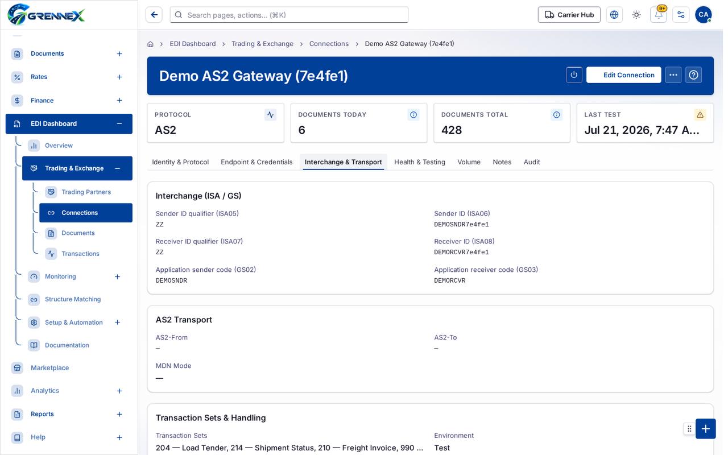The width and height of the screenshot is (728, 455).
Task: Open the settings sliders icon in top bar
Action: click(681, 15)
